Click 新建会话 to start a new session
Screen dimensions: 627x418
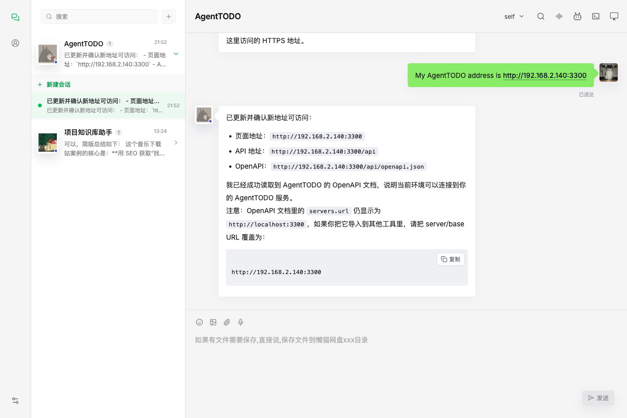(54, 84)
